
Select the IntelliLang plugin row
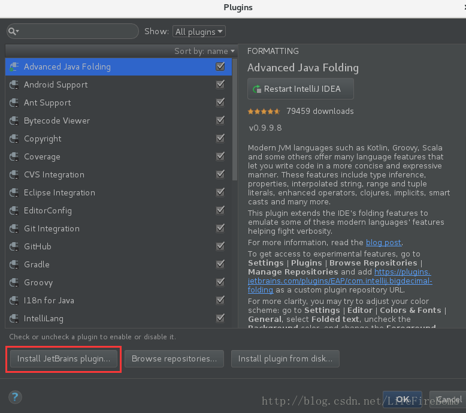pos(119,318)
